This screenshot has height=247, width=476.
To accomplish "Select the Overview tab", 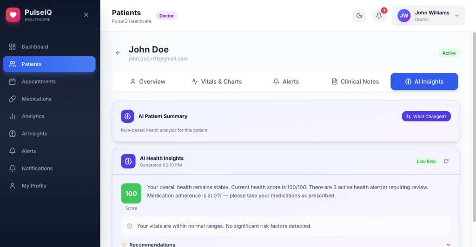I will (148, 82).
